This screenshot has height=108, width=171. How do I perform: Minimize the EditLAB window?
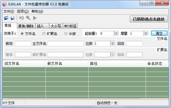click(144, 3)
